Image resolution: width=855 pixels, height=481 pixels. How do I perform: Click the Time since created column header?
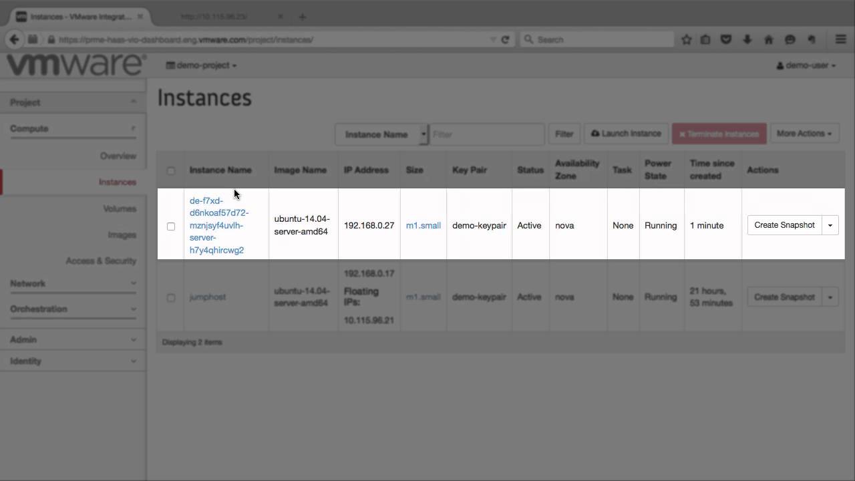(712, 170)
